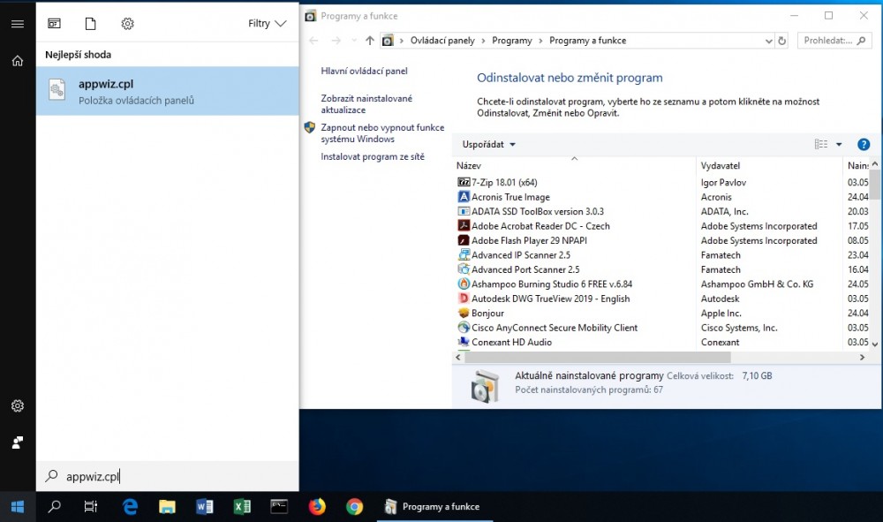Click the back navigation arrow
Screen dimensions: 883x522
[x=313, y=41]
